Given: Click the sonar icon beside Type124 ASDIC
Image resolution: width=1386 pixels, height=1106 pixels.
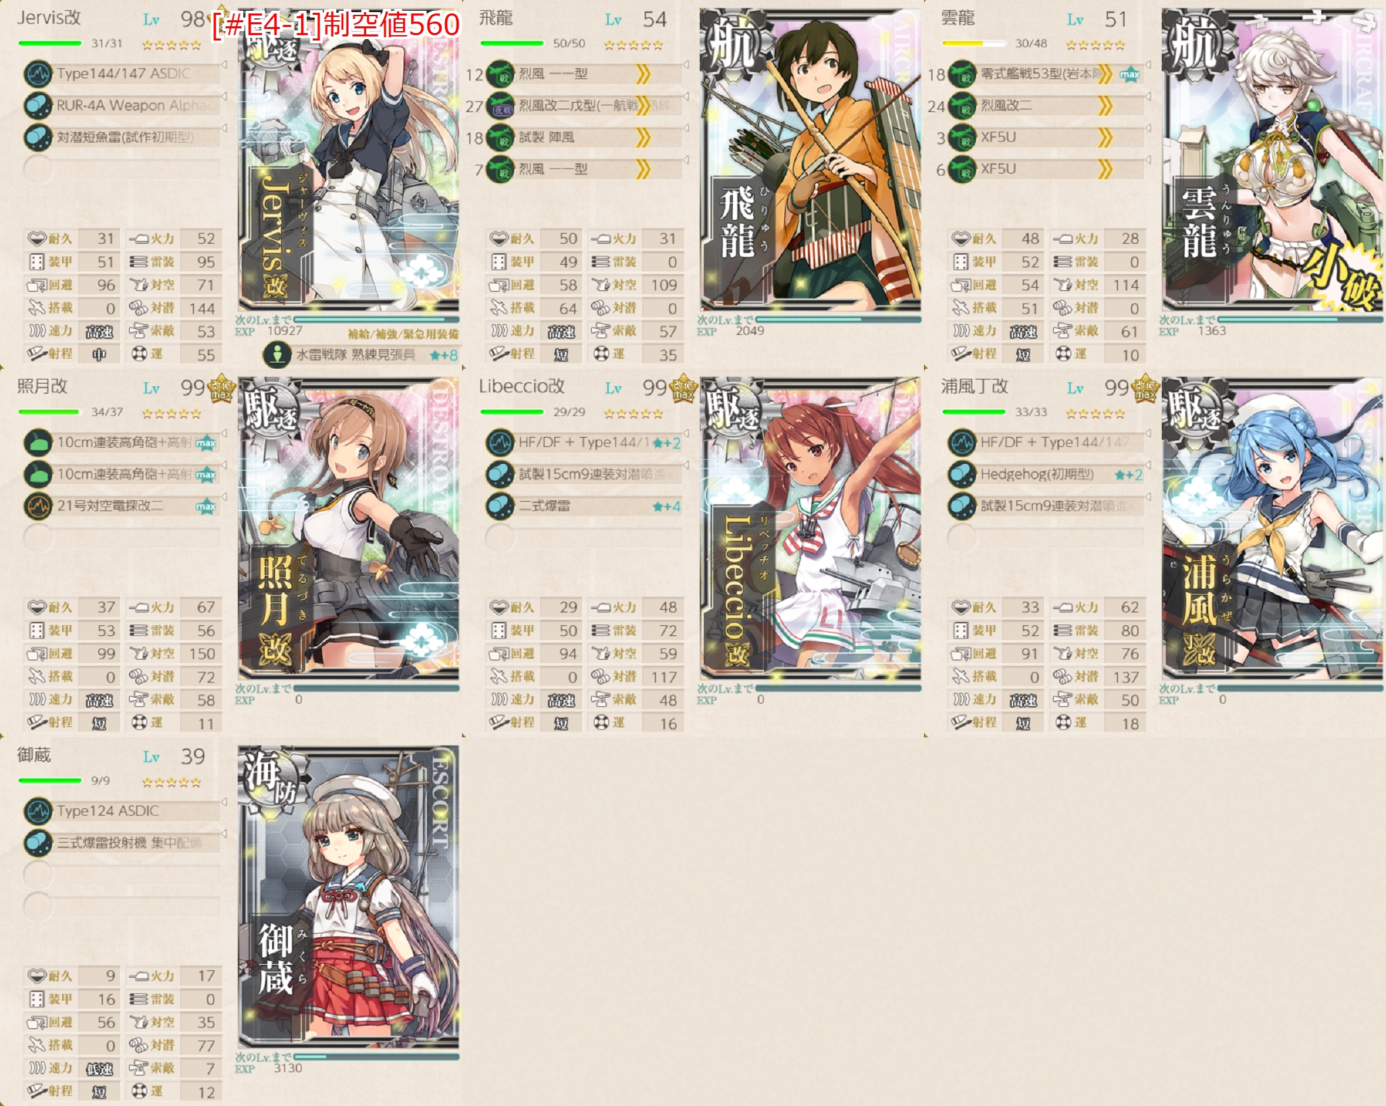Looking at the screenshot, I should click(38, 811).
